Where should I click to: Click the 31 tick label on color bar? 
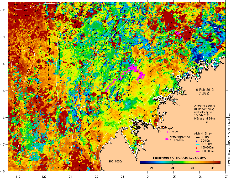[x=213, y=168]
